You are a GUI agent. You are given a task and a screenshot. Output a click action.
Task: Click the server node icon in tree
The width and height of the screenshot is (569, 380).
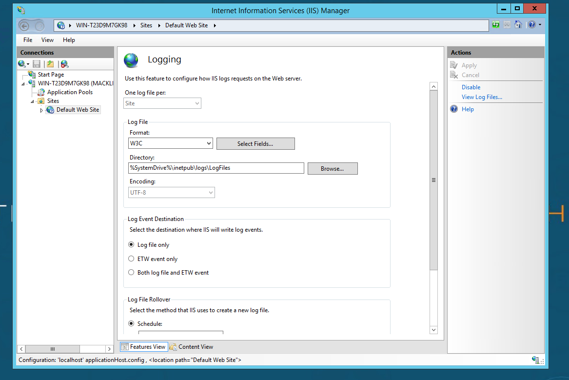[32, 83]
